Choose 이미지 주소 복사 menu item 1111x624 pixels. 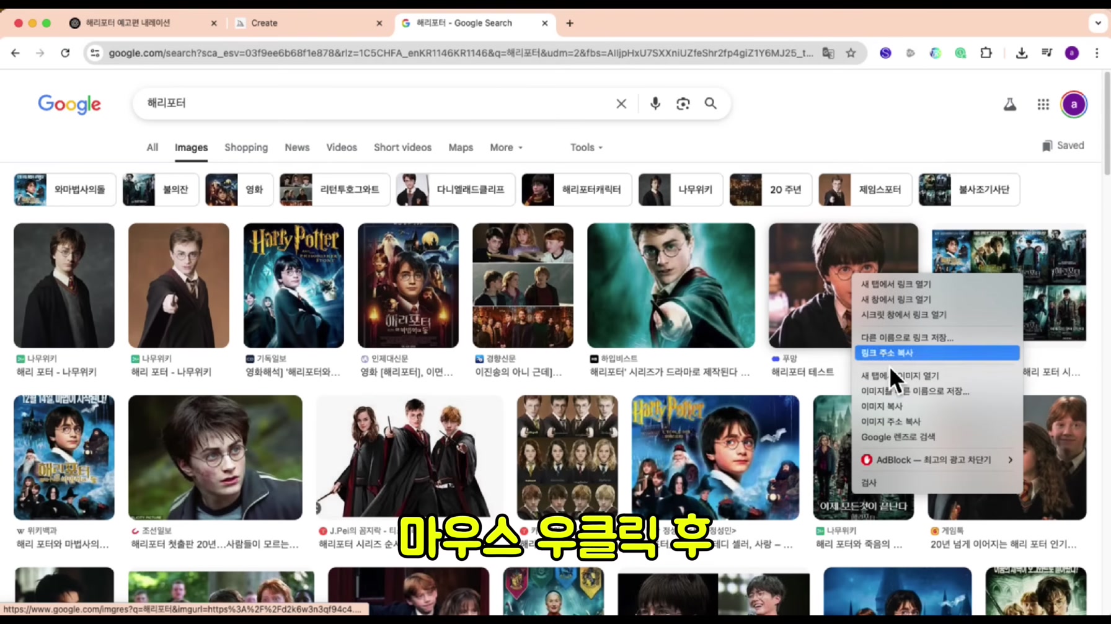click(937, 422)
